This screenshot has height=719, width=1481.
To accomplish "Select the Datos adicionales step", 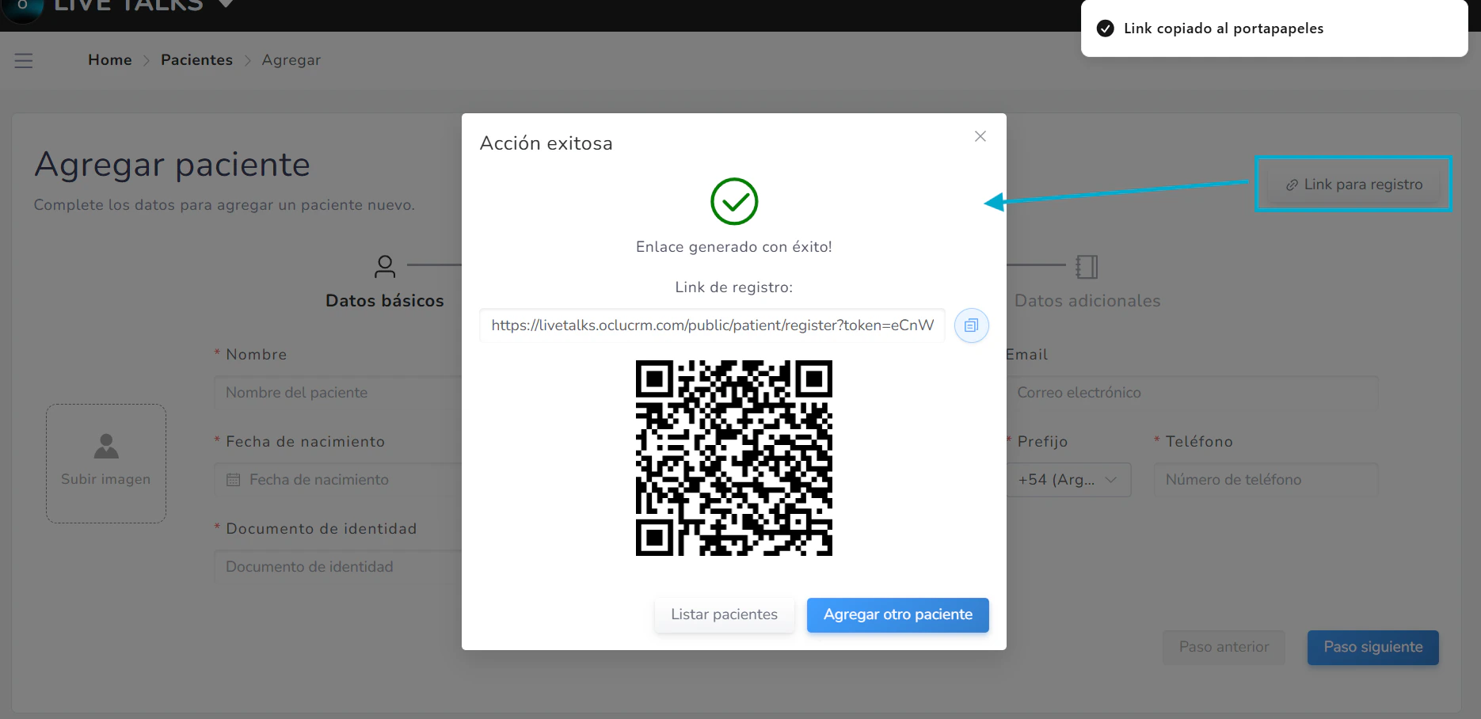I will coord(1087,301).
